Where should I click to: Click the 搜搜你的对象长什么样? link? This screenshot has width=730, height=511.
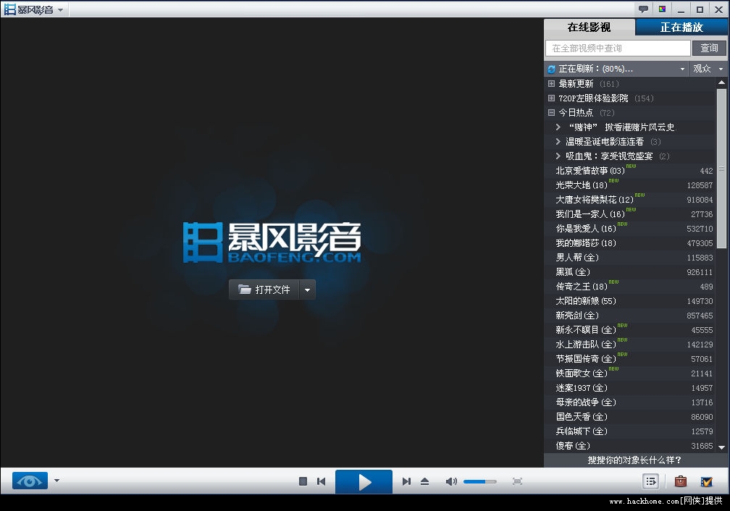[x=634, y=460]
